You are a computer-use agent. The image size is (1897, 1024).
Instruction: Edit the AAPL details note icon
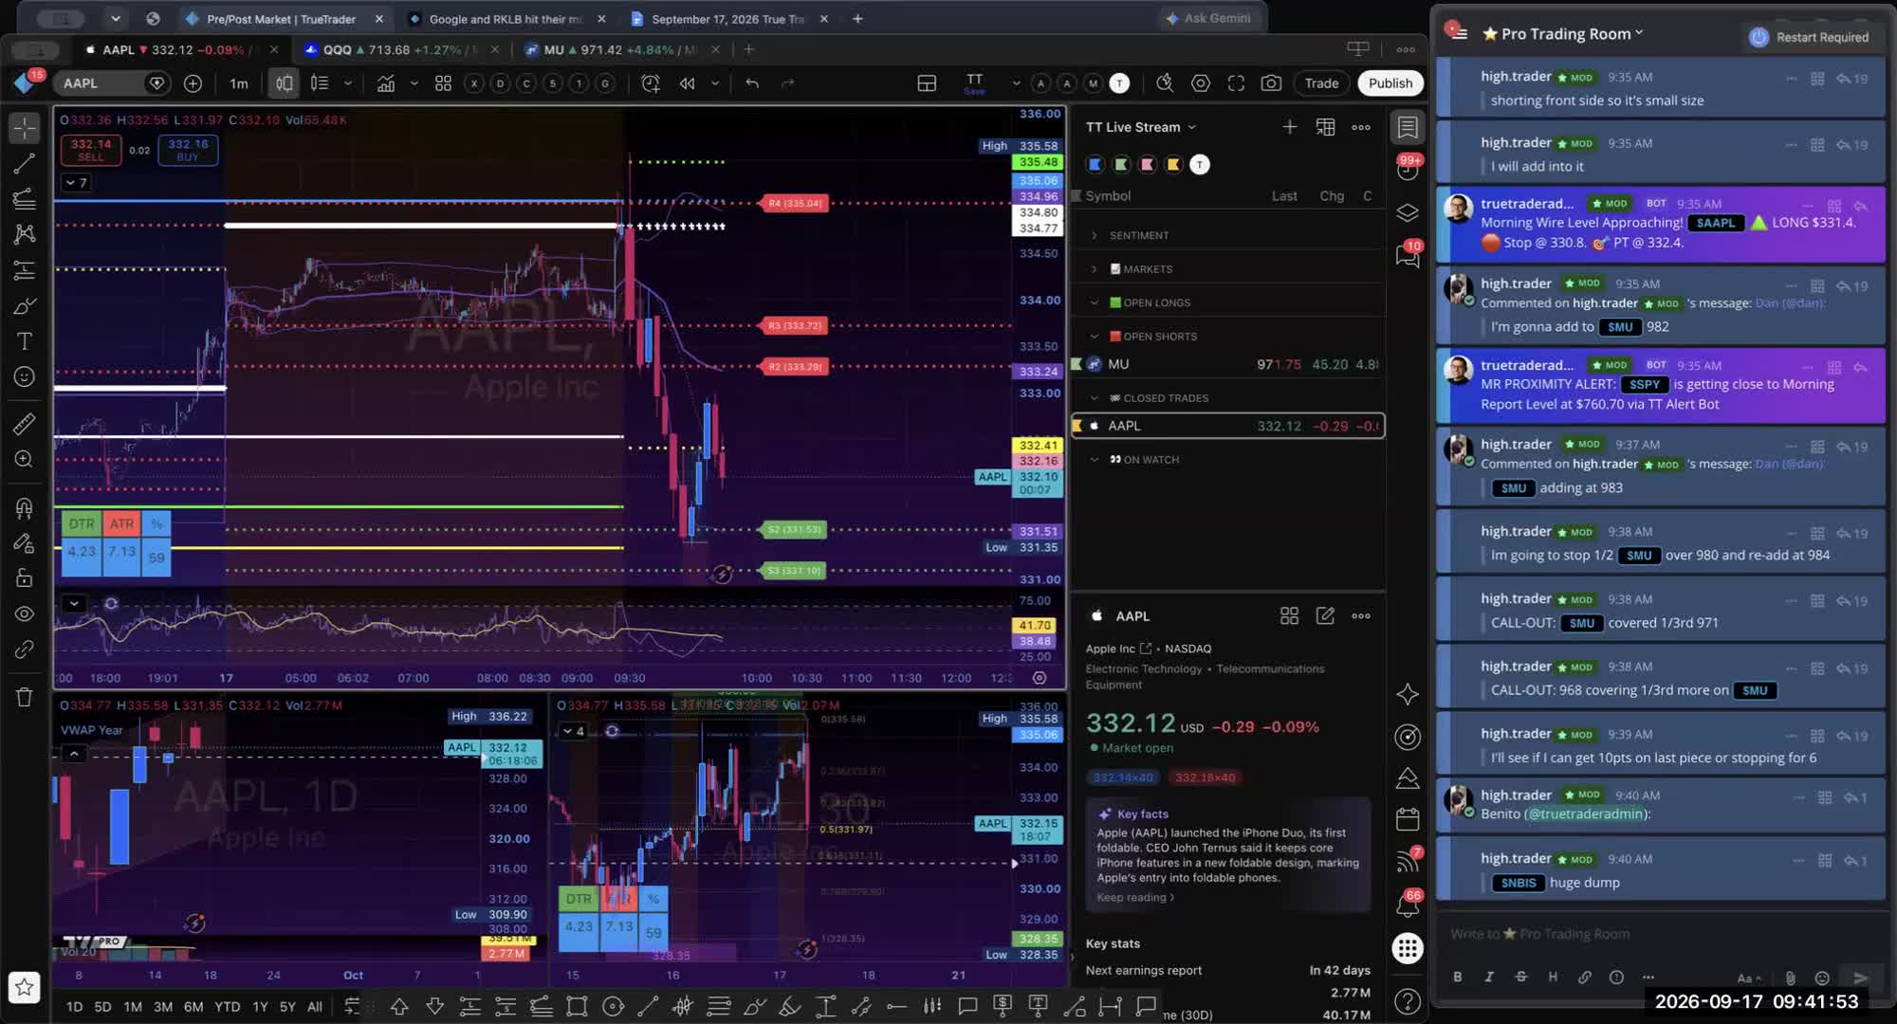(1325, 616)
